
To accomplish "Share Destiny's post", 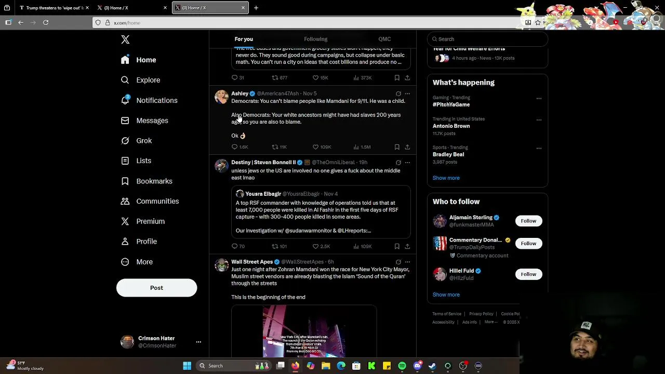I will point(407,246).
